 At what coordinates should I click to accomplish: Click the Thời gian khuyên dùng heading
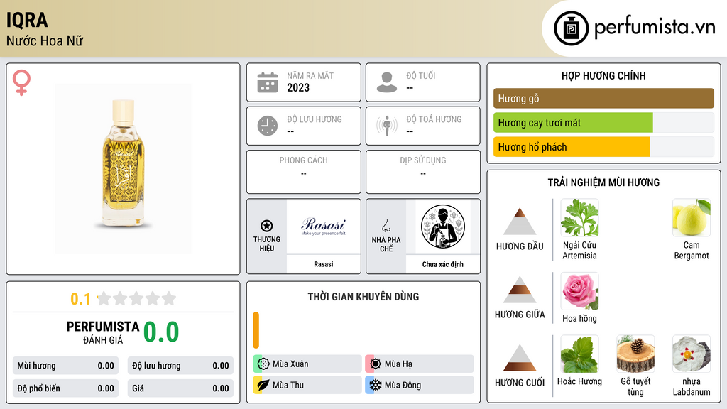[x=363, y=296]
